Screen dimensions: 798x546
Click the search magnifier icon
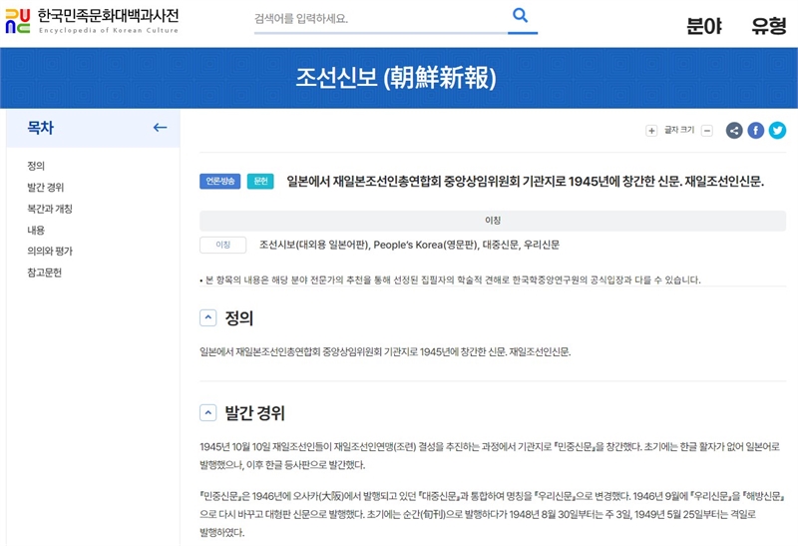pyautogui.click(x=519, y=16)
